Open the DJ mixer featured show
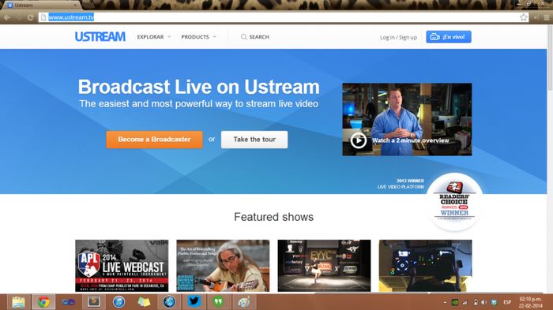This screenshot has height=310, width=553. 425,266
